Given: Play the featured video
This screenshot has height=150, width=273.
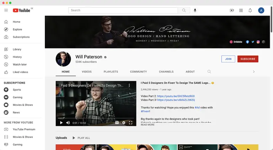Looking at the screenshot, I should 61,123.
